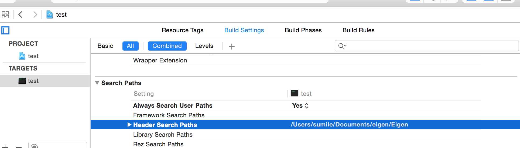The width and height of the screenshot is (520, 148).
Task: Open the search filter magnifier menu
Action: [342, 46]
